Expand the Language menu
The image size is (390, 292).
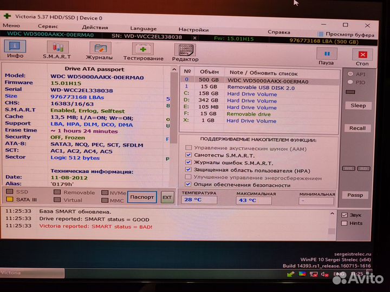(143, 28)
